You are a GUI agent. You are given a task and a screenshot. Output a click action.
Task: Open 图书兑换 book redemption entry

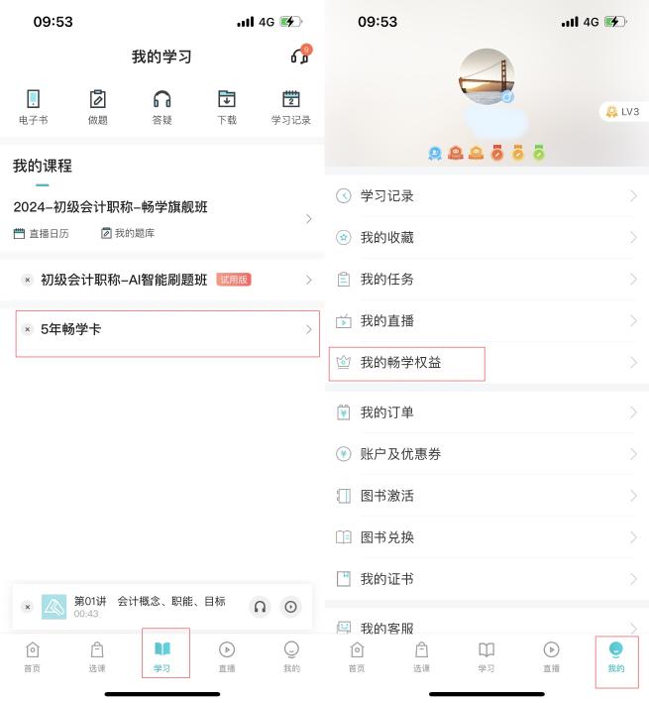[x=487, y=537]
